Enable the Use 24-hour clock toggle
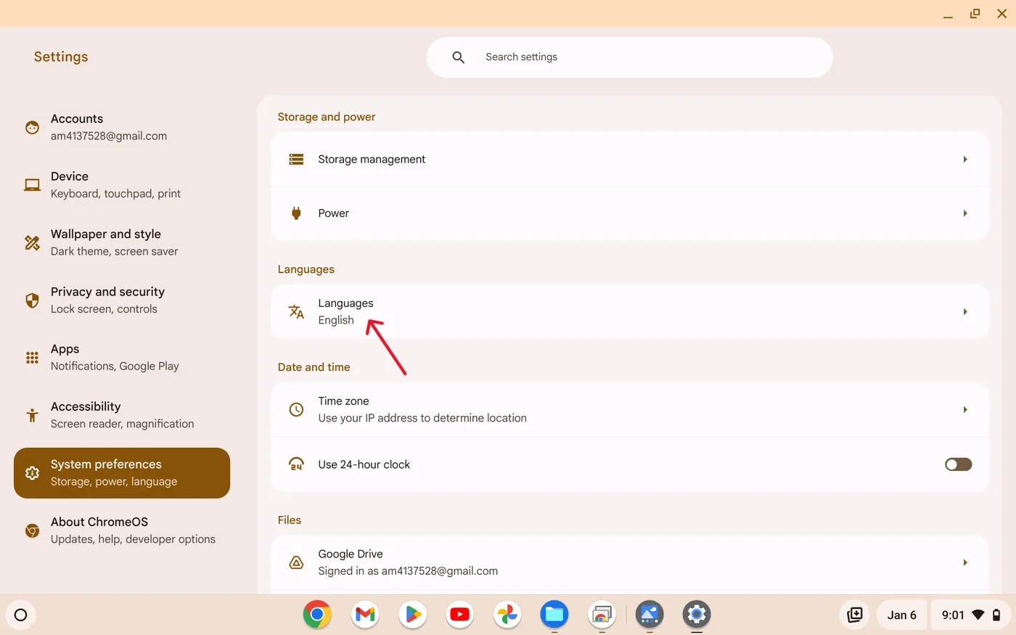 point(958,464)
